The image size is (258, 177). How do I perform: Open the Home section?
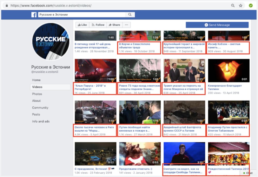[x=36, y=80]
